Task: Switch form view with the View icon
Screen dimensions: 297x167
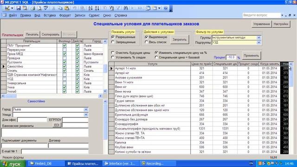Action: pyautogui.click(x=7, y=8)
